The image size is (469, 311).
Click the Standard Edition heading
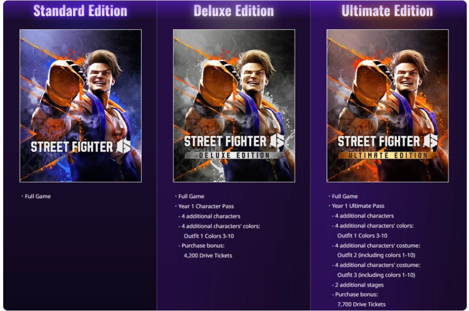click(80, 11)
